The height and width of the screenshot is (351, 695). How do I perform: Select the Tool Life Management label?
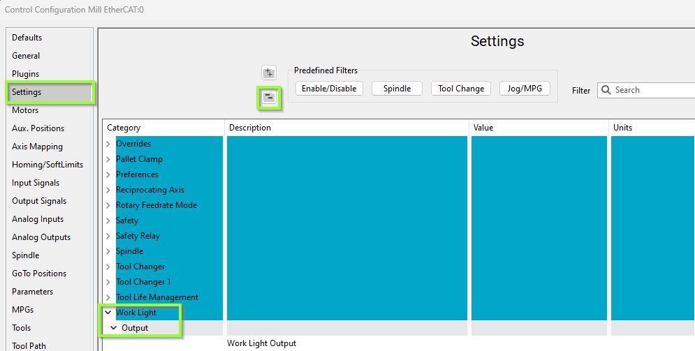click(157, 297)
